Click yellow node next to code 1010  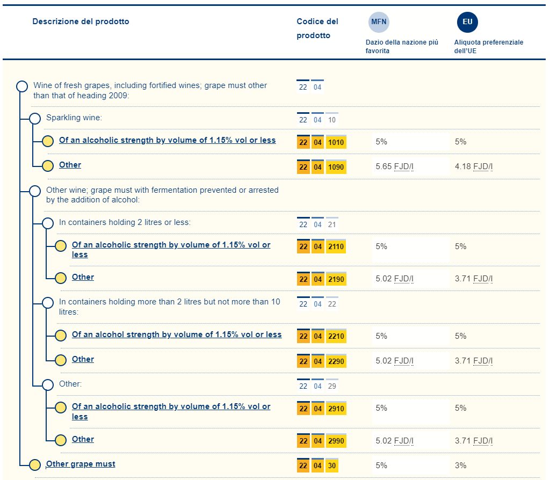(48, 141)
